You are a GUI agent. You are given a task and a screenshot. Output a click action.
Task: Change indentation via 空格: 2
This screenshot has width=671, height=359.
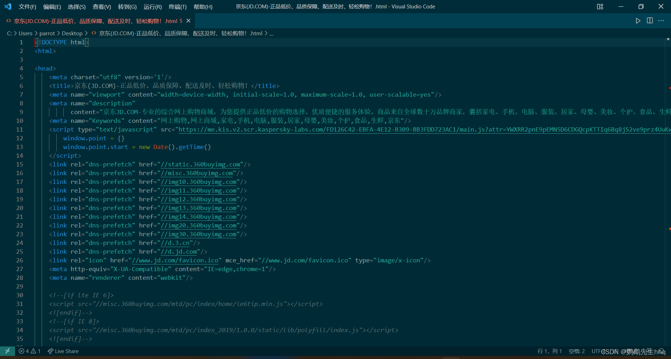point(577,351)
